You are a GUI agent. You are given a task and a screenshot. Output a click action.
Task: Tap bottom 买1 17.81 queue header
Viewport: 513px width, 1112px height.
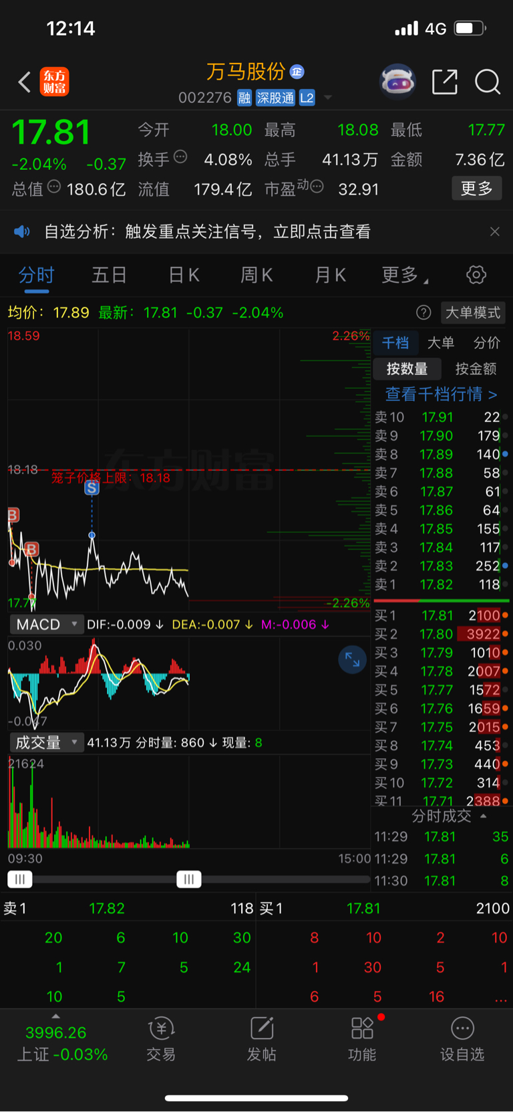tap(385, 908)
